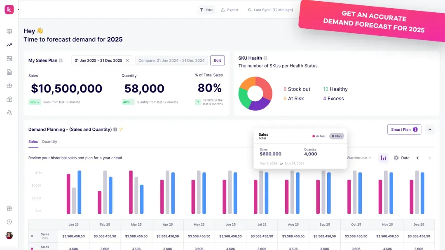Open the Filter panel
The width and height of the screenshot is (445, 250).
(x=206, y=9)
